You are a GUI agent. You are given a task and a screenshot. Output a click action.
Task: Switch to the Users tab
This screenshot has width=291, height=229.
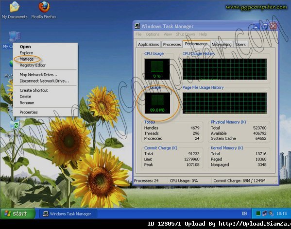point(240,45)
